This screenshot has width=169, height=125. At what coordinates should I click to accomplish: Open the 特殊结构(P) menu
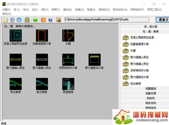pyautogui.click(x=137, y=10)
